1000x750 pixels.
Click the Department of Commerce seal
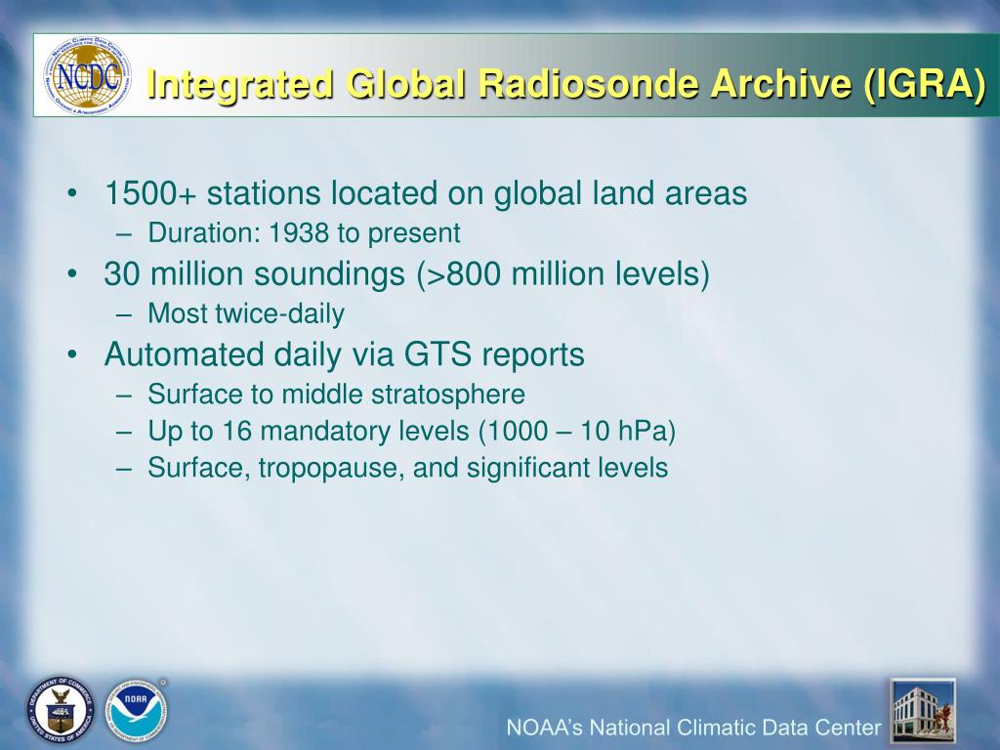[x=60, y=710]
